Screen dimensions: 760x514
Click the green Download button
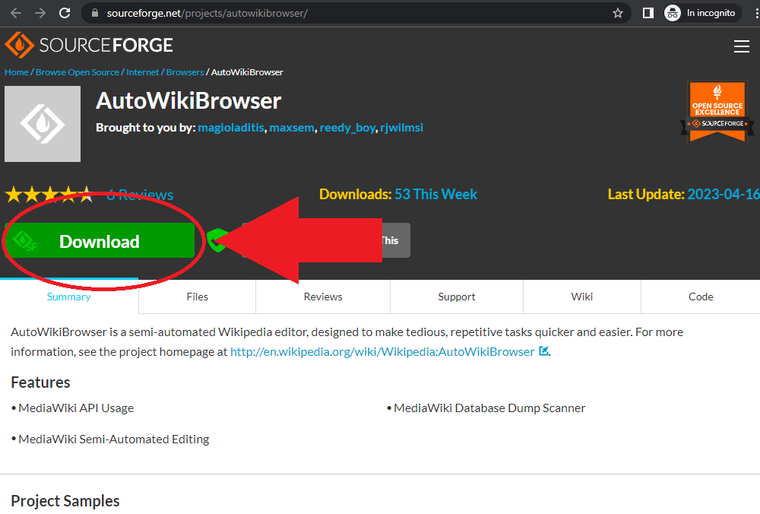pyautogui.click(x=100, y=240)
